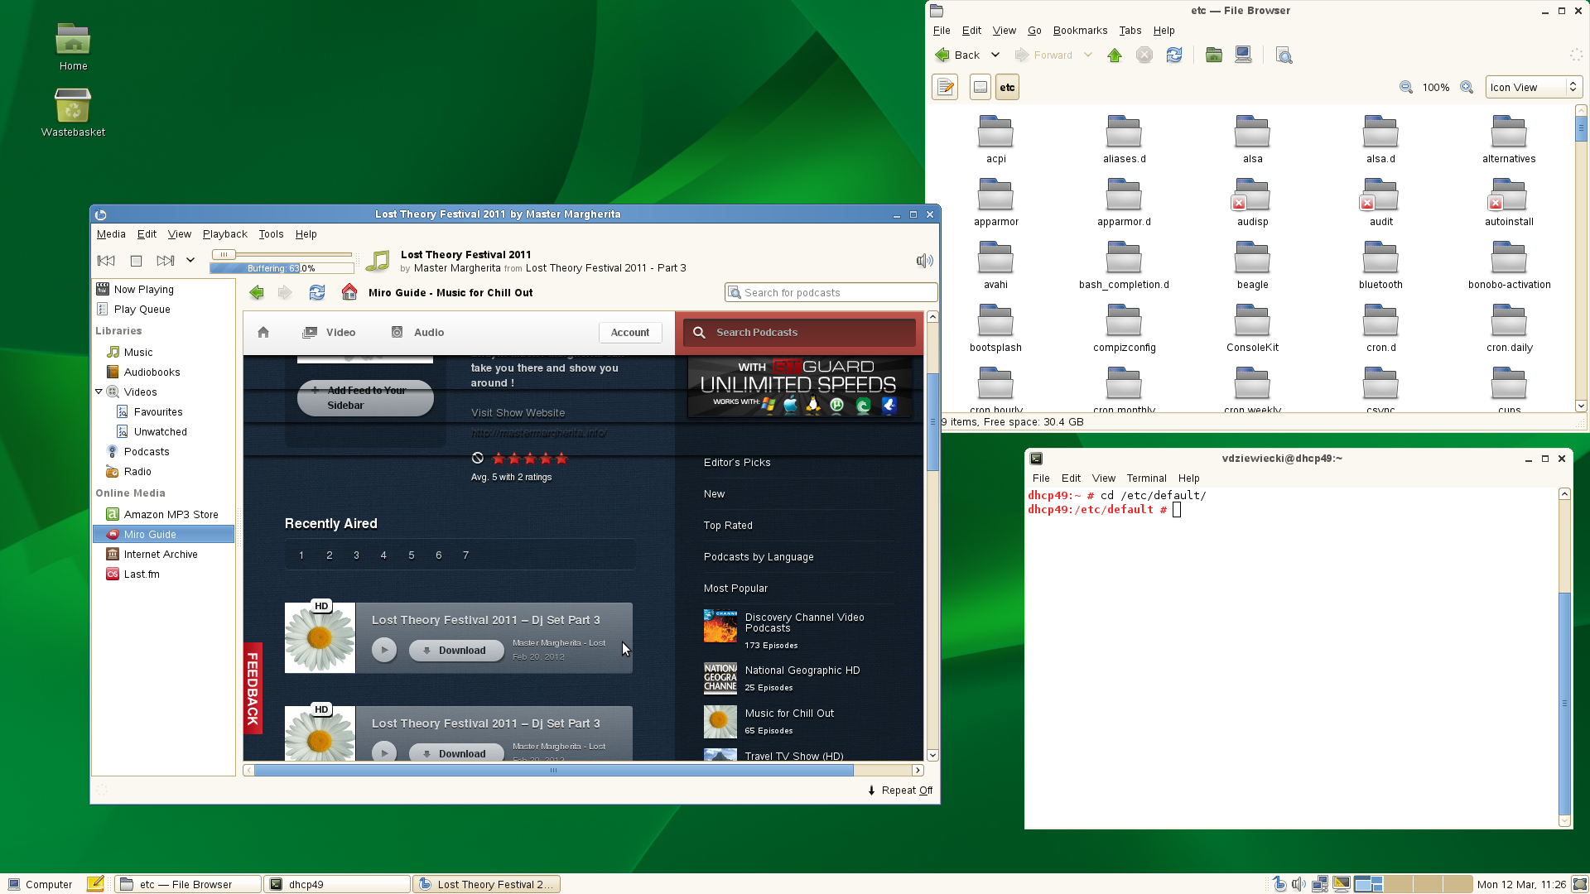
Task: Toggle the text location bar edit button
Action: [x=945, y=88]
